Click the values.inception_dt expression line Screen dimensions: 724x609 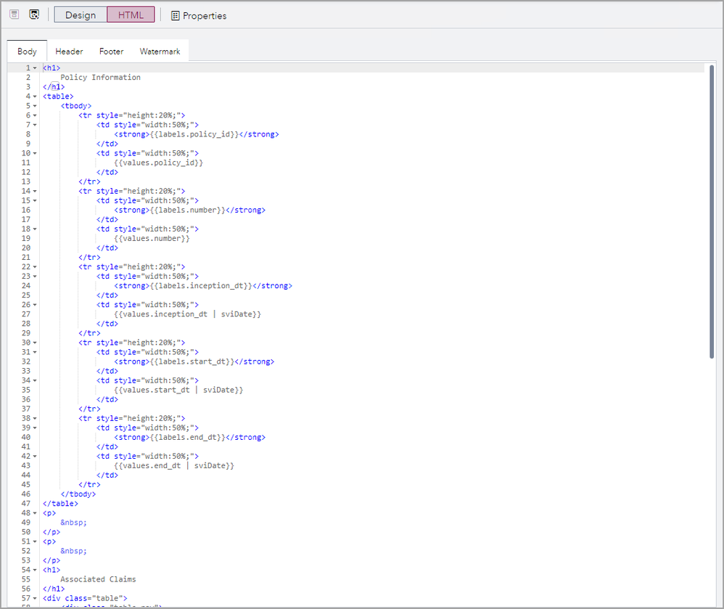click(187, 314)
